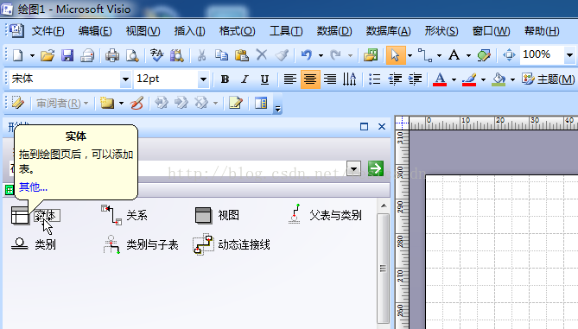The height and width of the screenshot is (329, 578).
Task: Open the font size dropdown
Action: click(x=203, y=79)
